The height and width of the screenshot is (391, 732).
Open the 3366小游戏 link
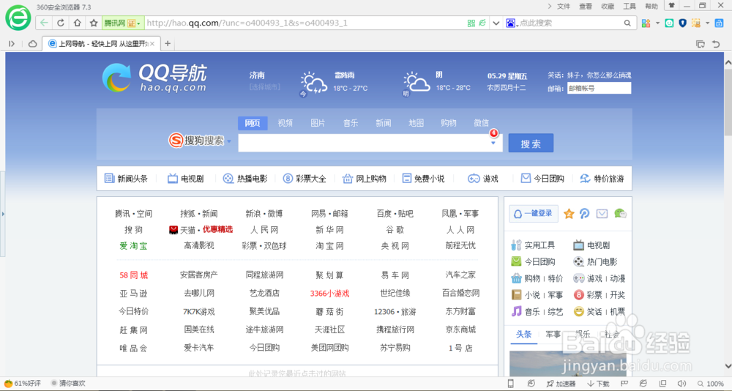pos(329,294)
